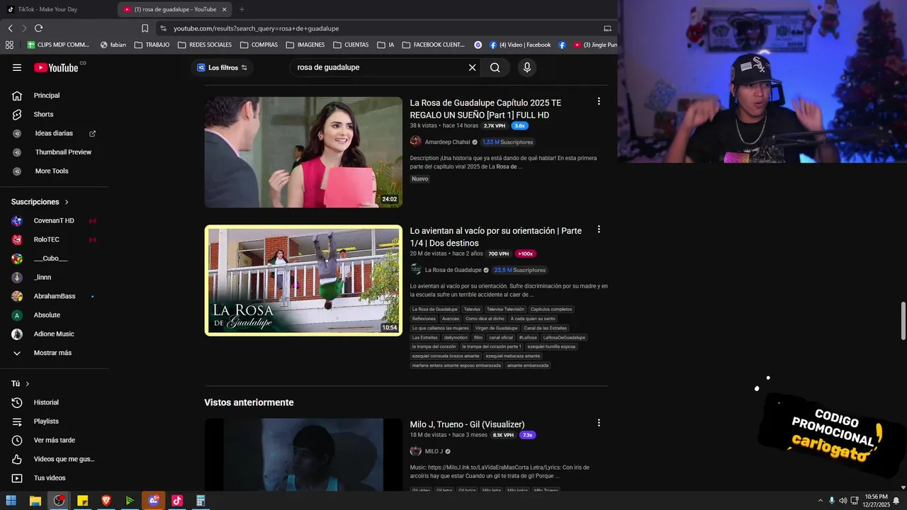Open the REDES SOCIALES bookmarks folder

point(205,45)
